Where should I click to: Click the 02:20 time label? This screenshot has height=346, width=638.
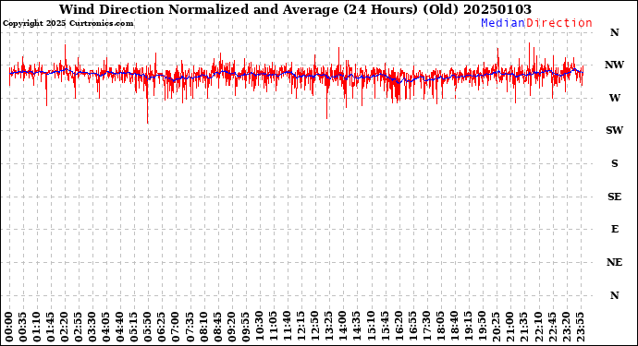click(x=65, y=327)
